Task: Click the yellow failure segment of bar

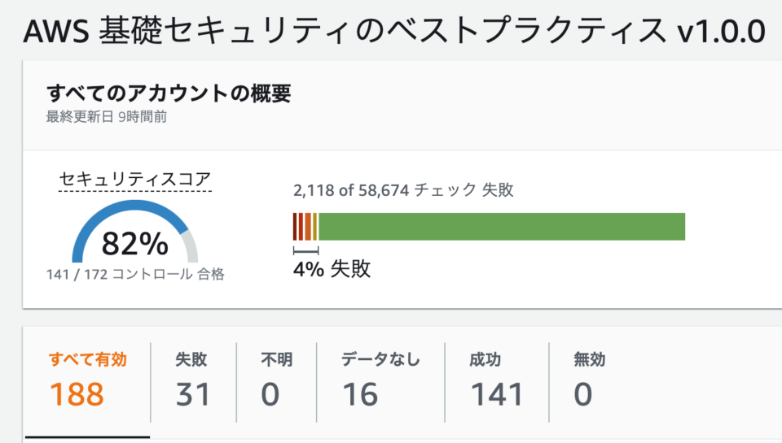Action: click(314, 227)
